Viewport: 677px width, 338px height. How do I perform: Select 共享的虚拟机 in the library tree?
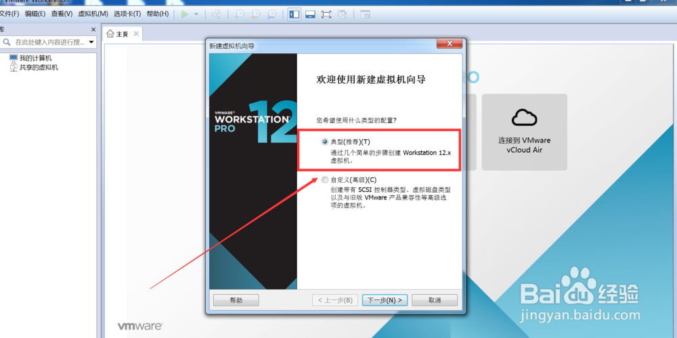point(39,67)
